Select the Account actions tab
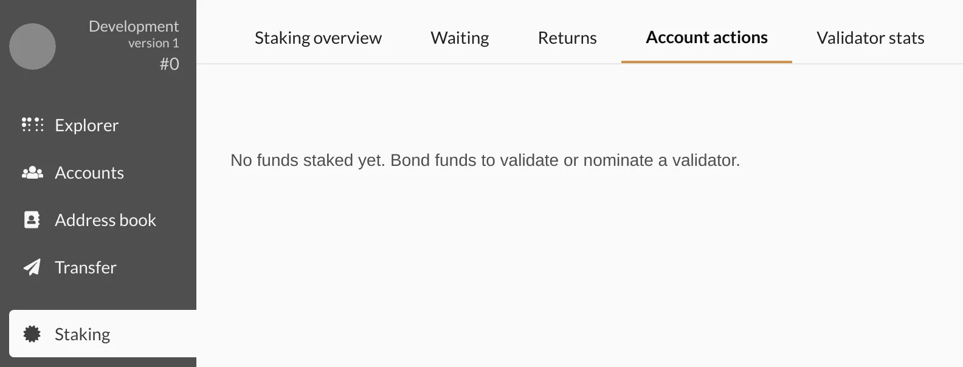This screenshot has height=367, width=963. coord(706,38)
